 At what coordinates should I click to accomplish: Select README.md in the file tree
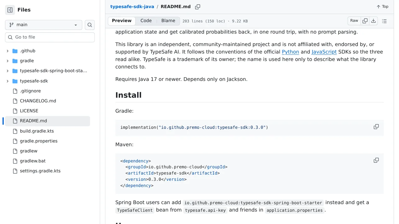tap(47, 121)
